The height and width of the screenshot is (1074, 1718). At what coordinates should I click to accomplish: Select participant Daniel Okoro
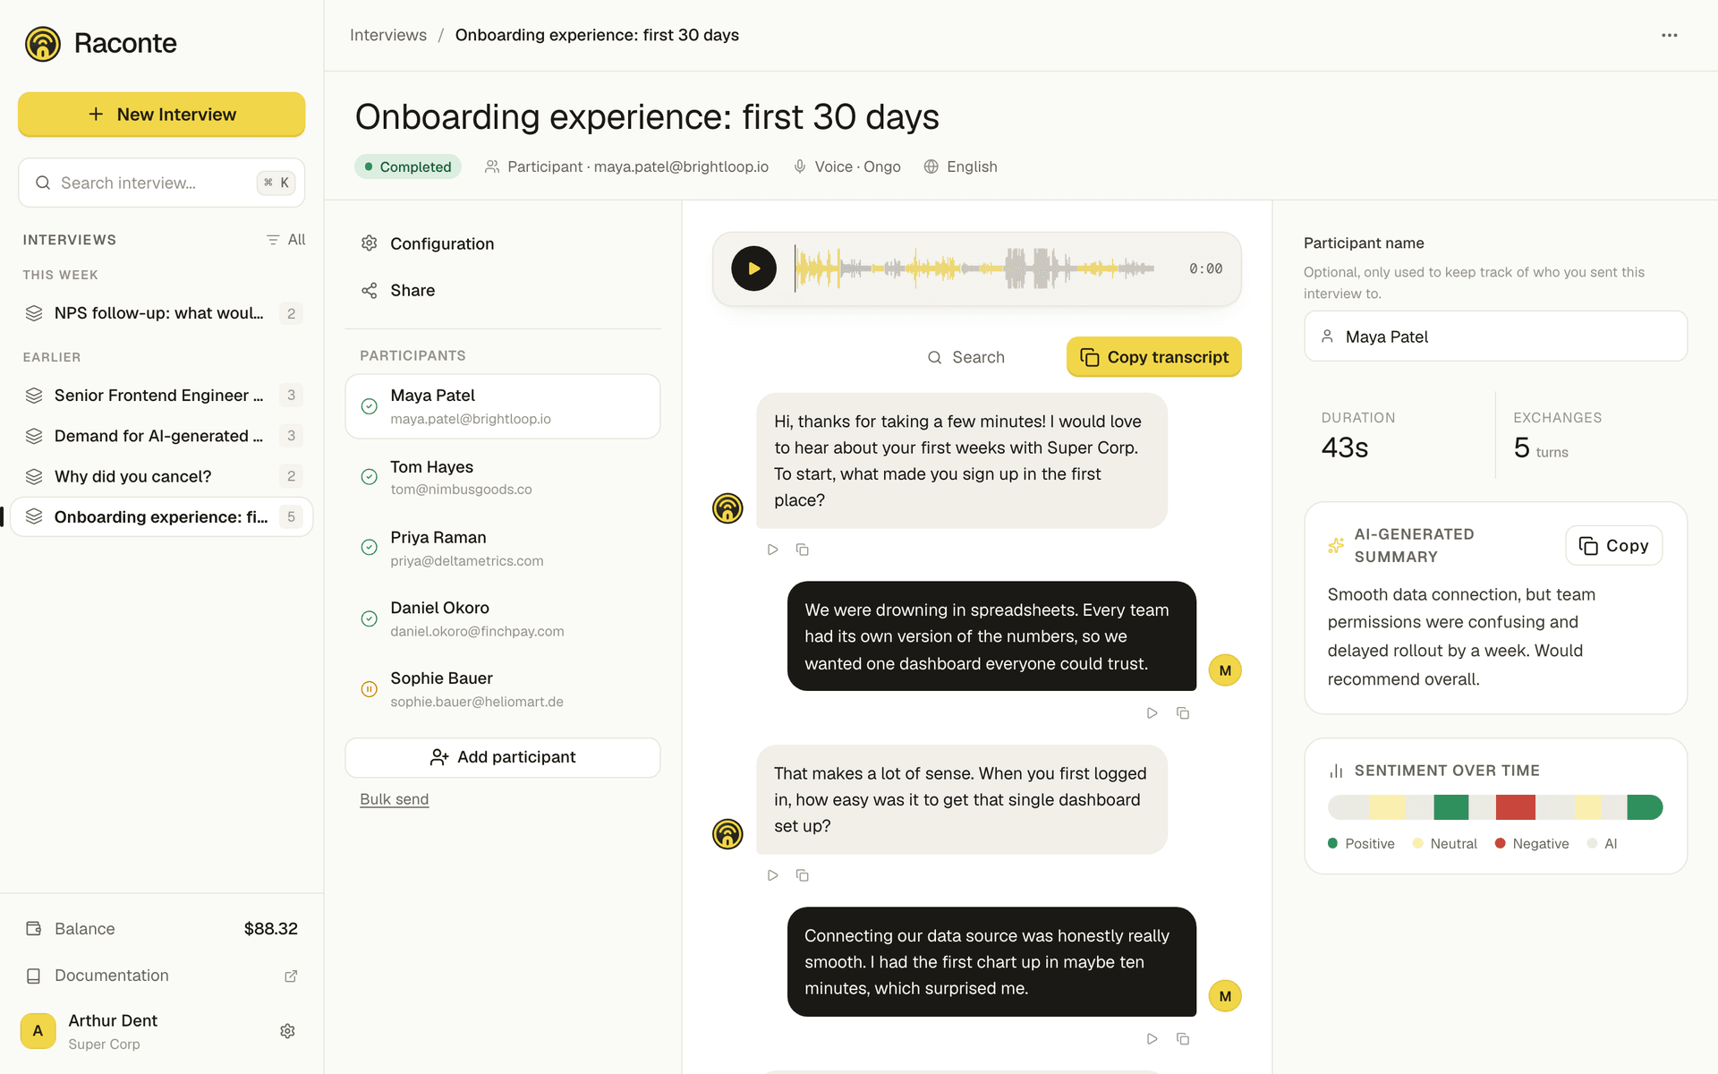pyautogui.click(x=503, y=618)
